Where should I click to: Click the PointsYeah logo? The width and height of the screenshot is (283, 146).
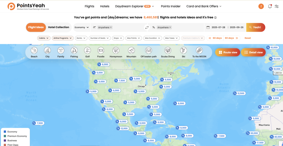(x=28, y=6)
